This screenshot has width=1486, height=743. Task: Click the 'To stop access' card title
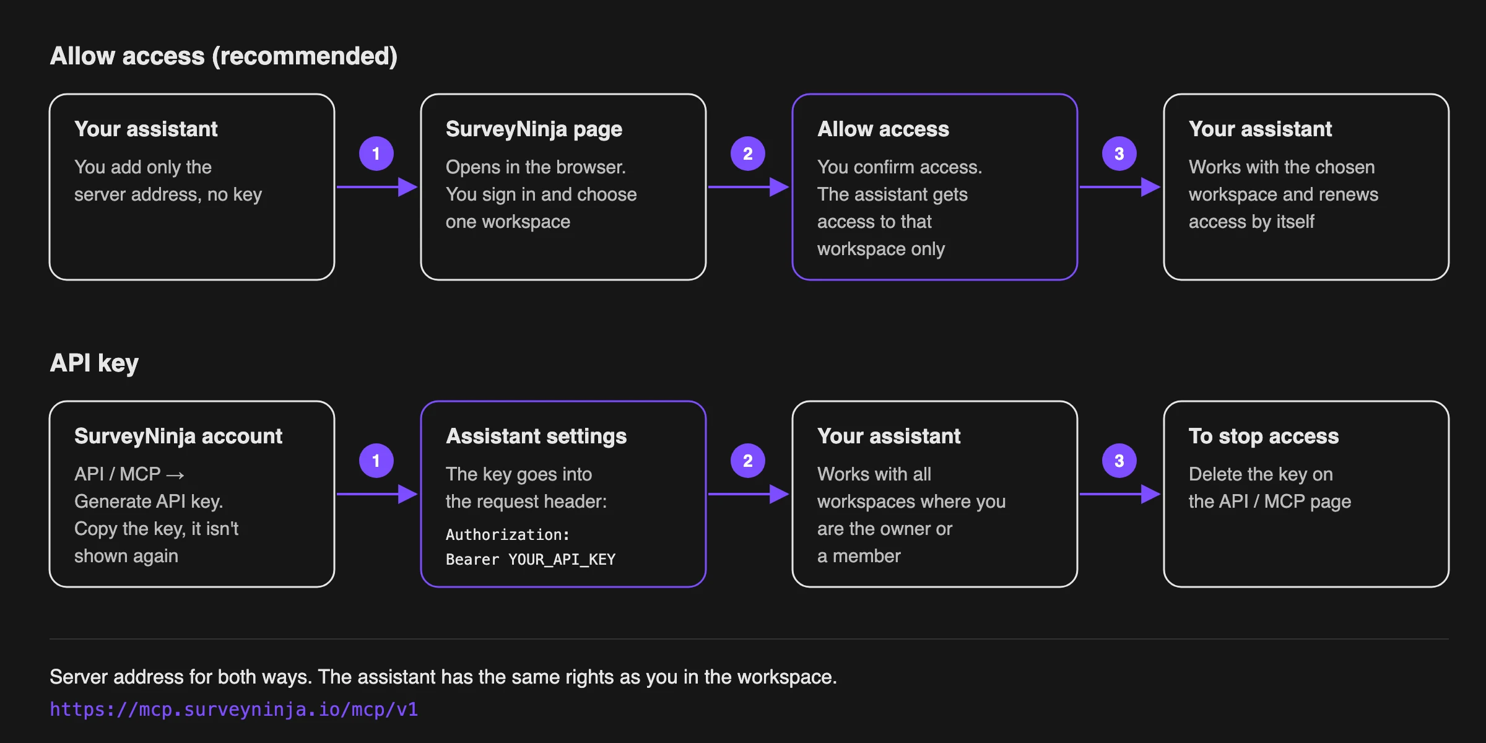(x=1264, y=436)
